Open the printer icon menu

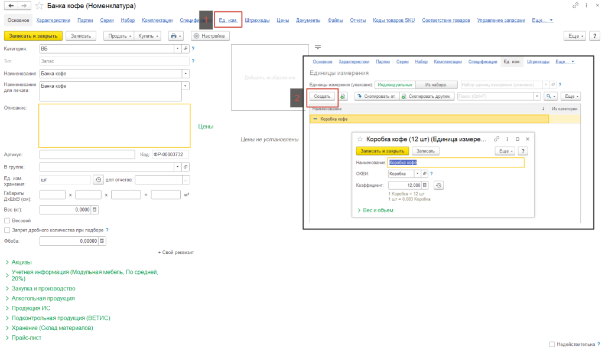tap(176, 36)
